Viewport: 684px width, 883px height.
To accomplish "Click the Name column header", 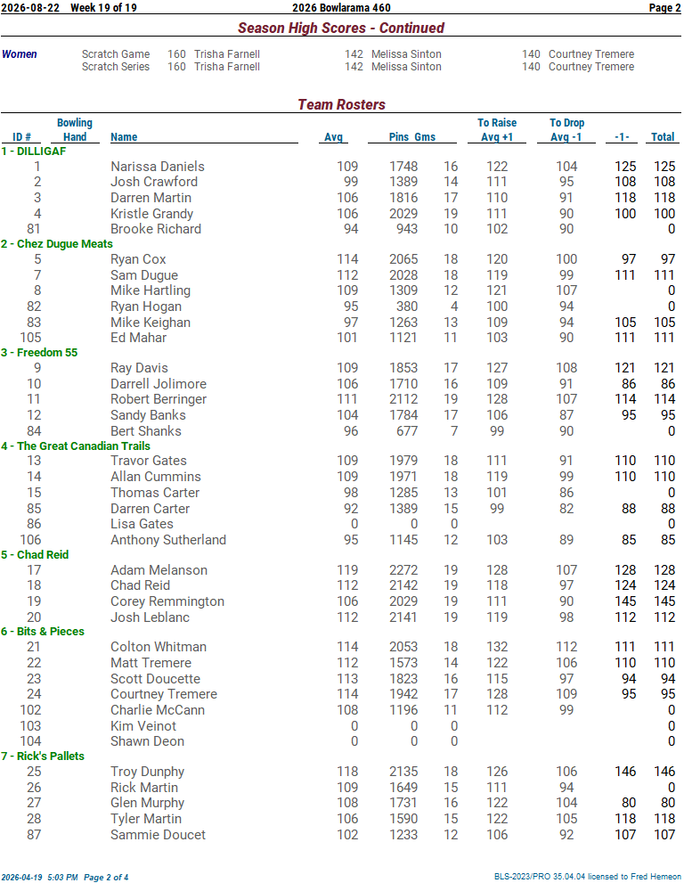I will [124, 137].
